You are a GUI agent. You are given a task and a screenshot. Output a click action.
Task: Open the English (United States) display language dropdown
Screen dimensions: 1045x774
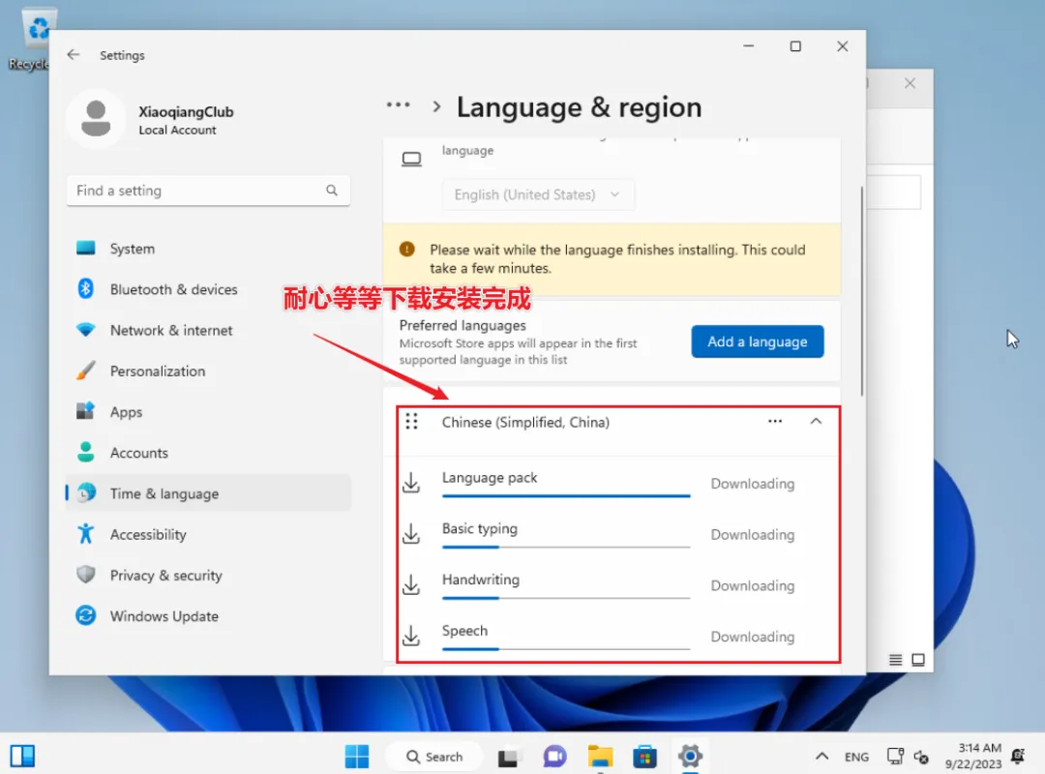pos(538,194)
